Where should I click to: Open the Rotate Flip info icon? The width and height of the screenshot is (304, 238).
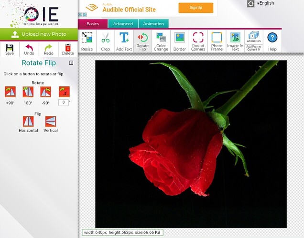71,62
